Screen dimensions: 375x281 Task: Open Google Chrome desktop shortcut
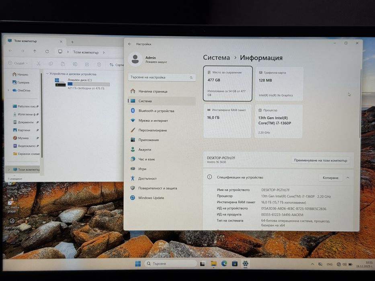tap(12, 187)
